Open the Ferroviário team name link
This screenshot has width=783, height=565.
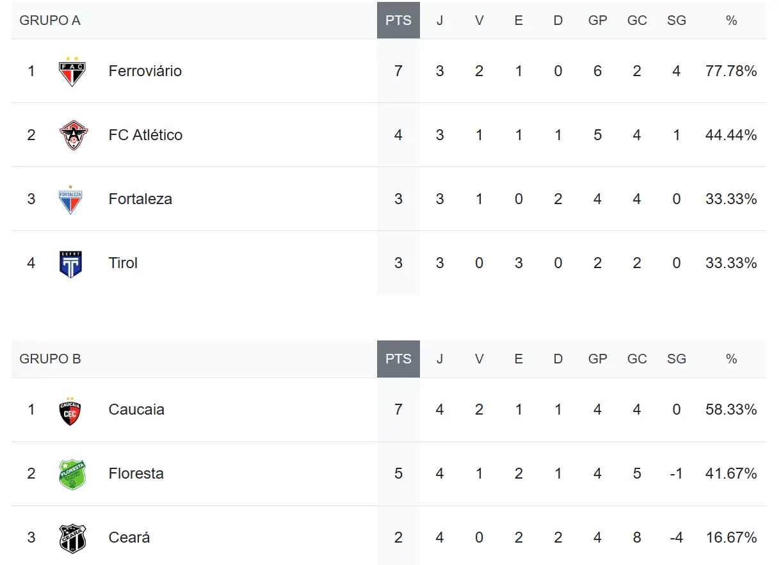point(145,71)
